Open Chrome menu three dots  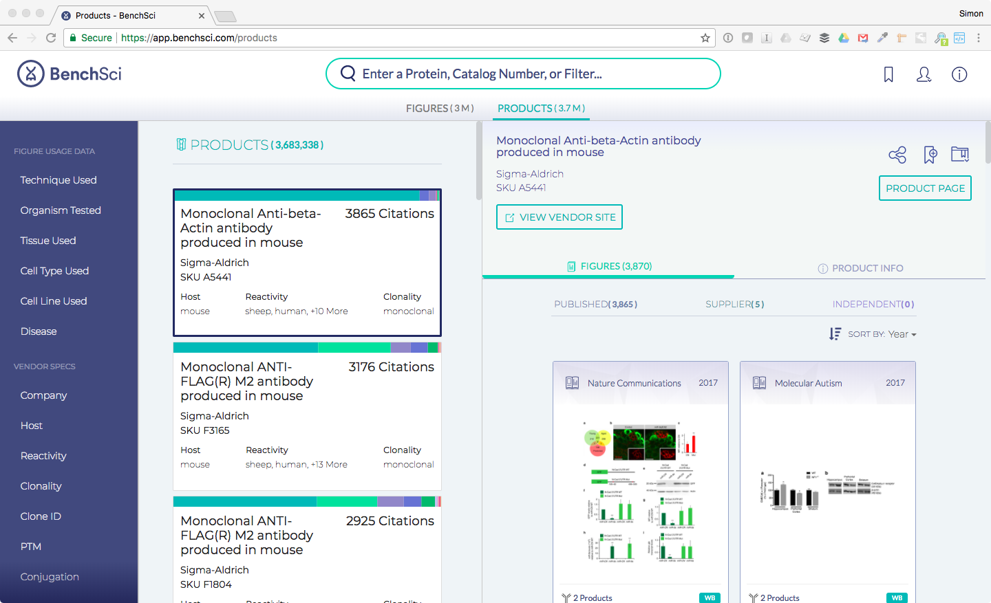[979, 38]
